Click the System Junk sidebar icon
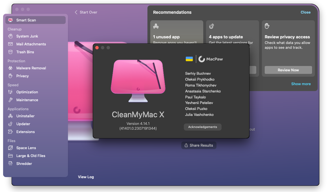Screen dimensions: 327x192 [x=10, y=36]
